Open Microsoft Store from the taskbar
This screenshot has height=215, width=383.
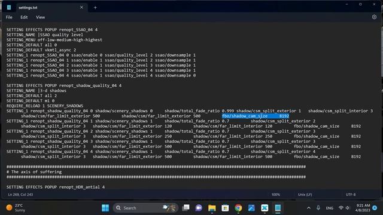pos(225,208)
